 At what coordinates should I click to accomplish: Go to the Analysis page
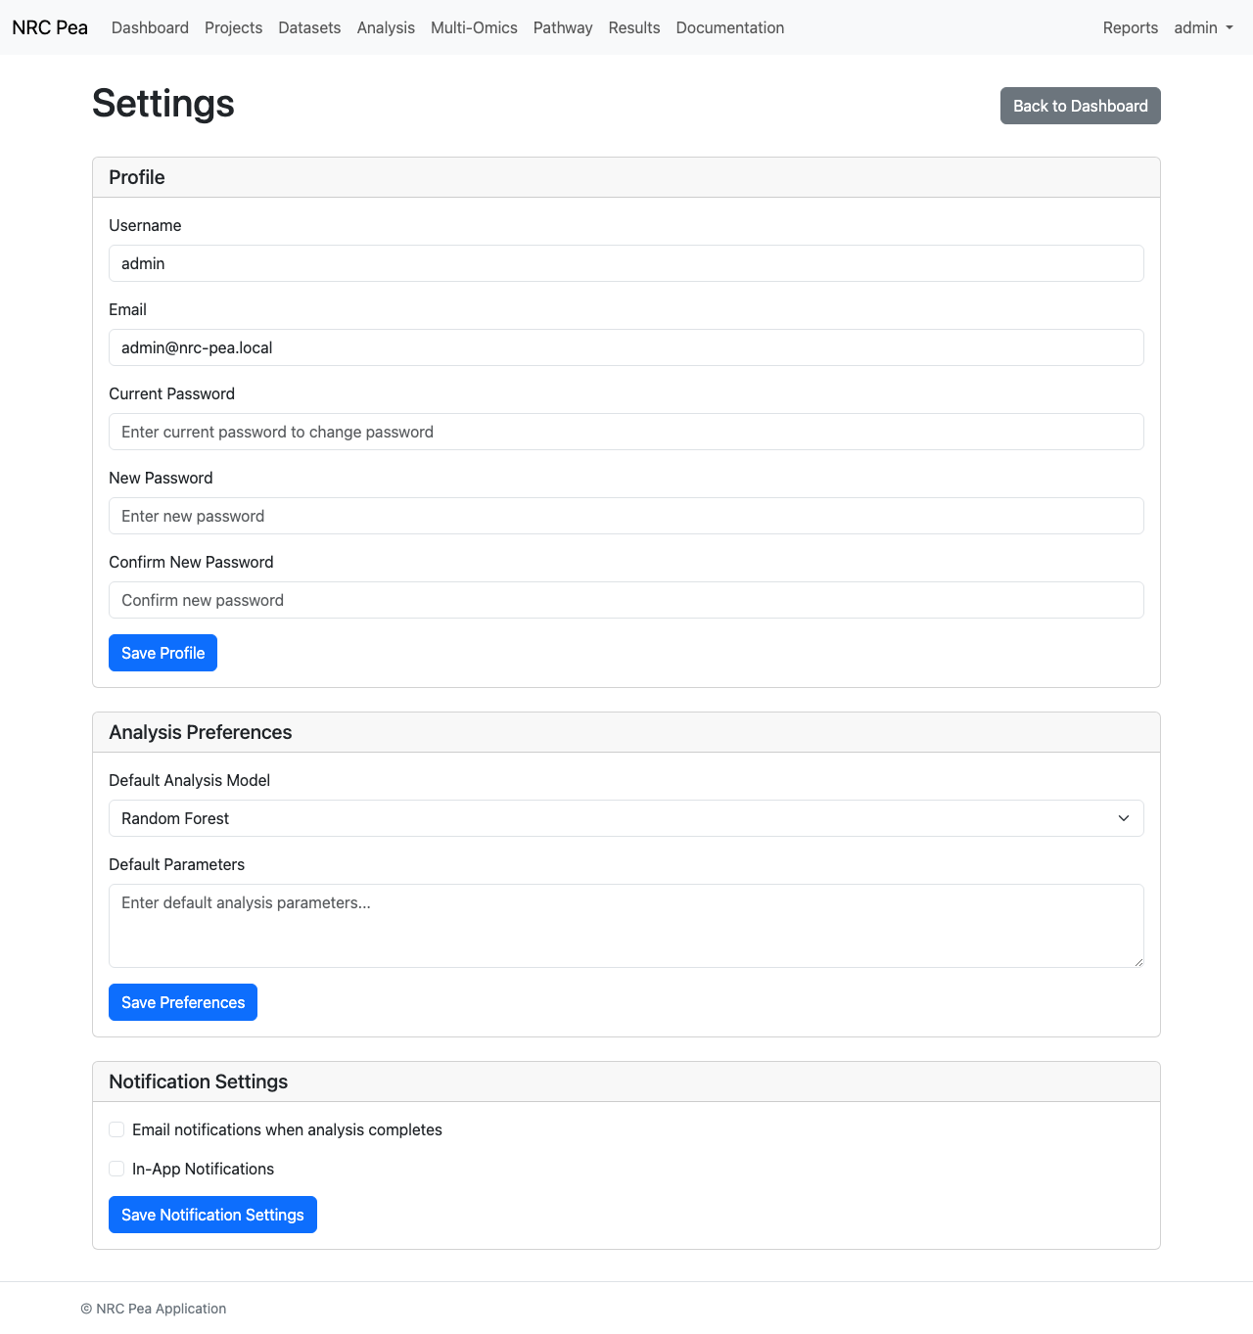point(386,27)
